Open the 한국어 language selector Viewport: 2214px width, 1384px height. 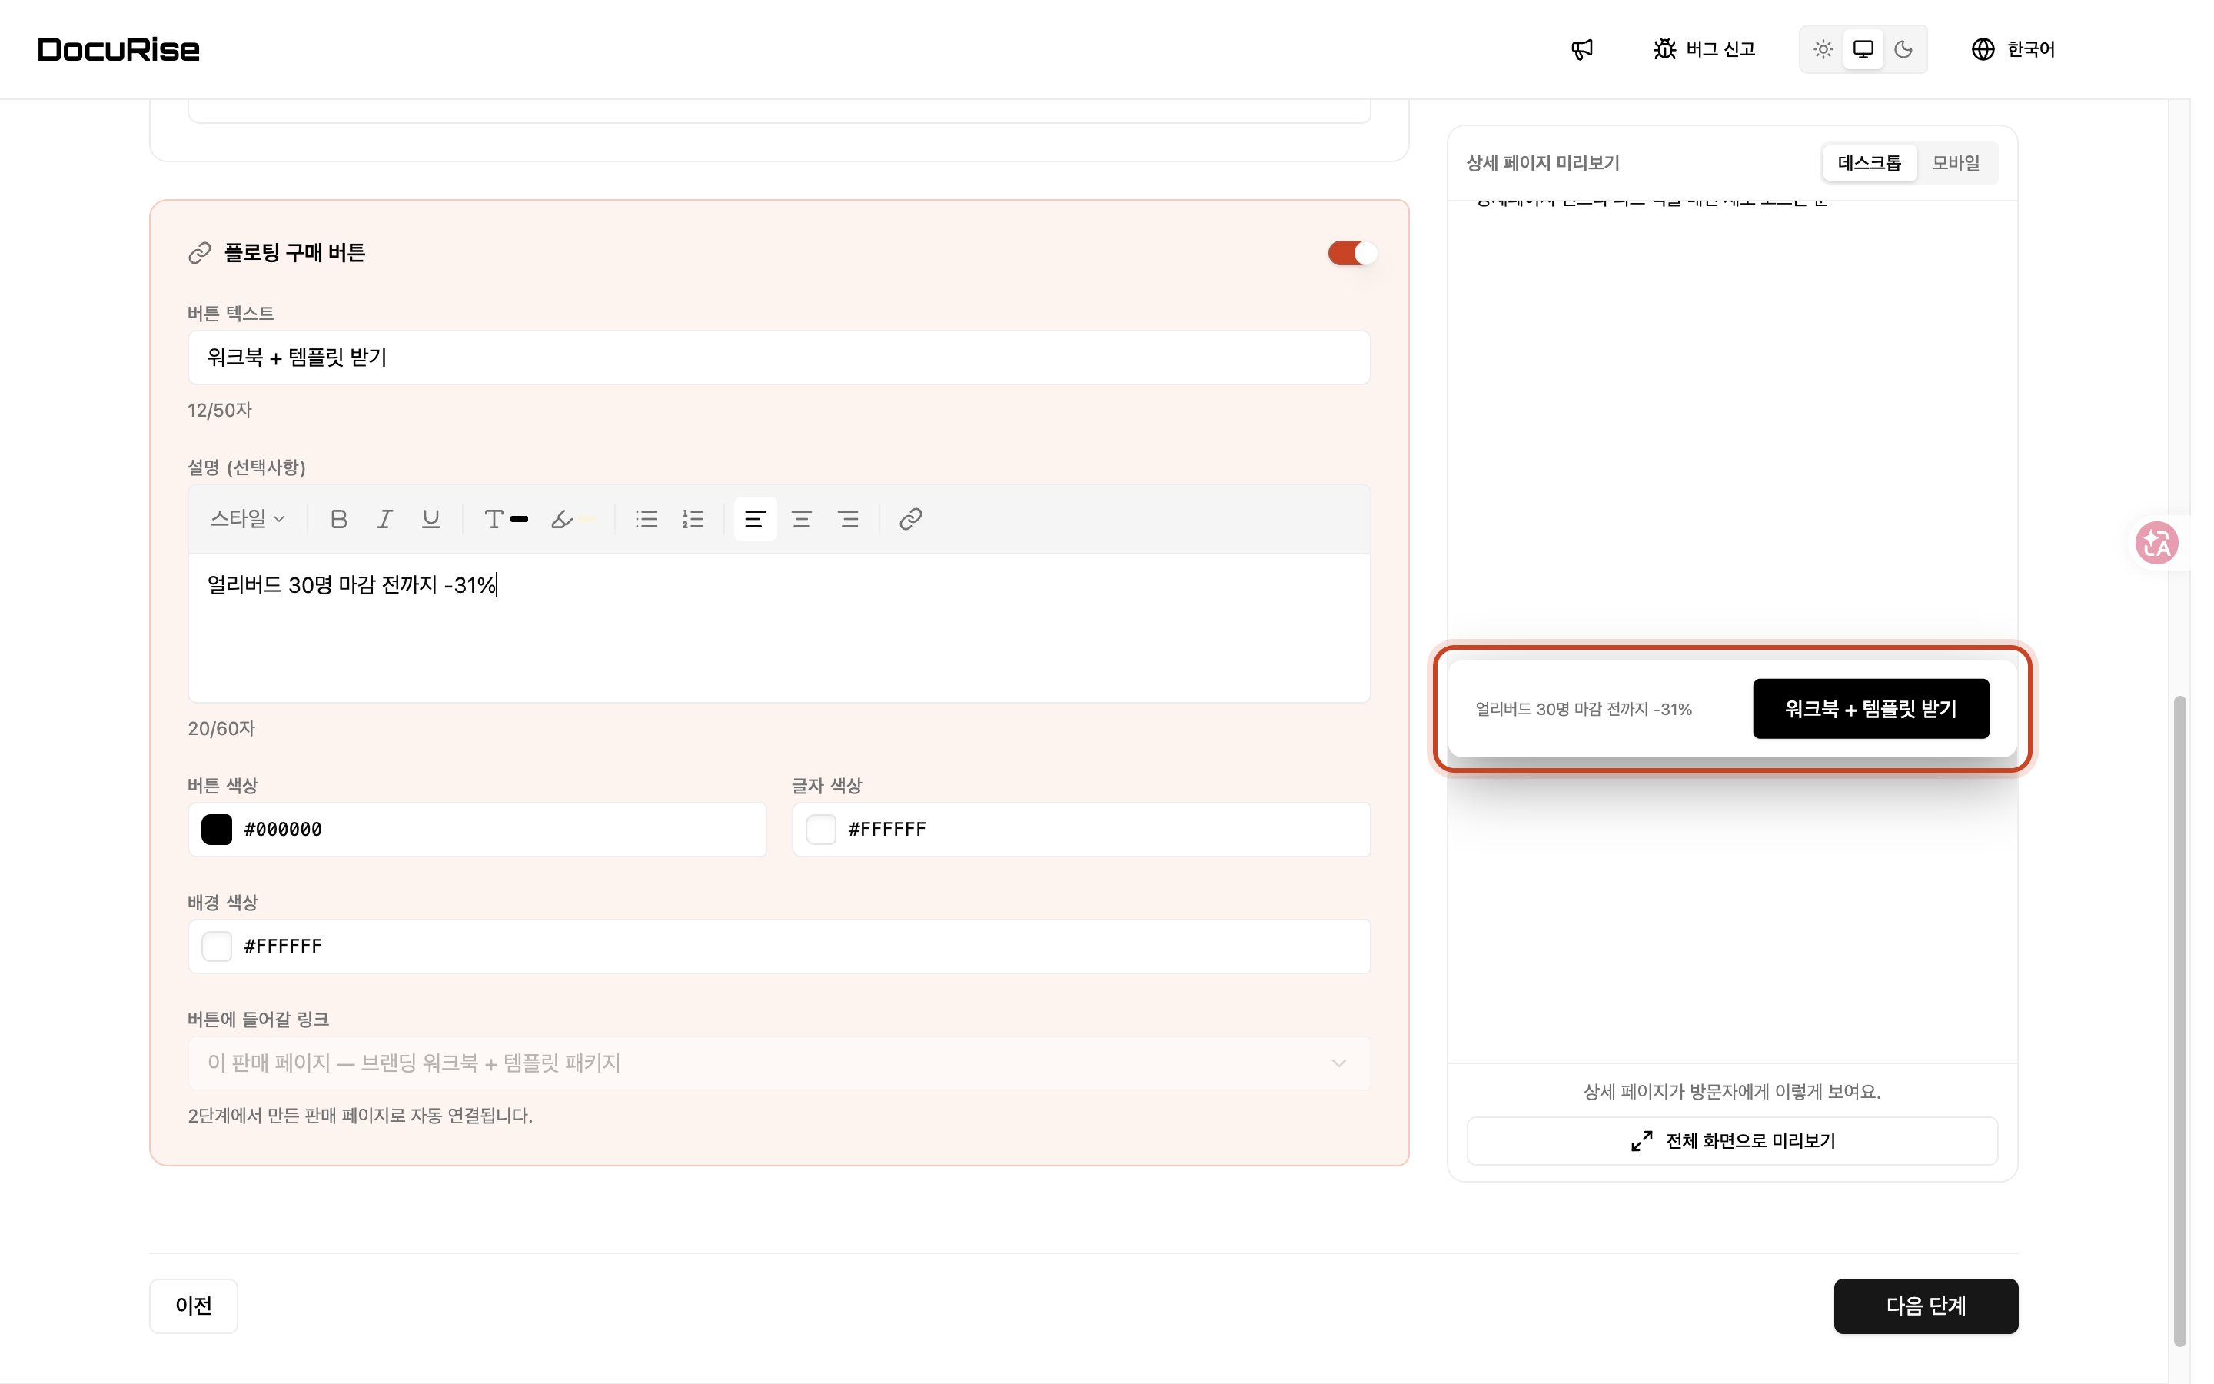pyautogui.click(x=2013, y=49)
